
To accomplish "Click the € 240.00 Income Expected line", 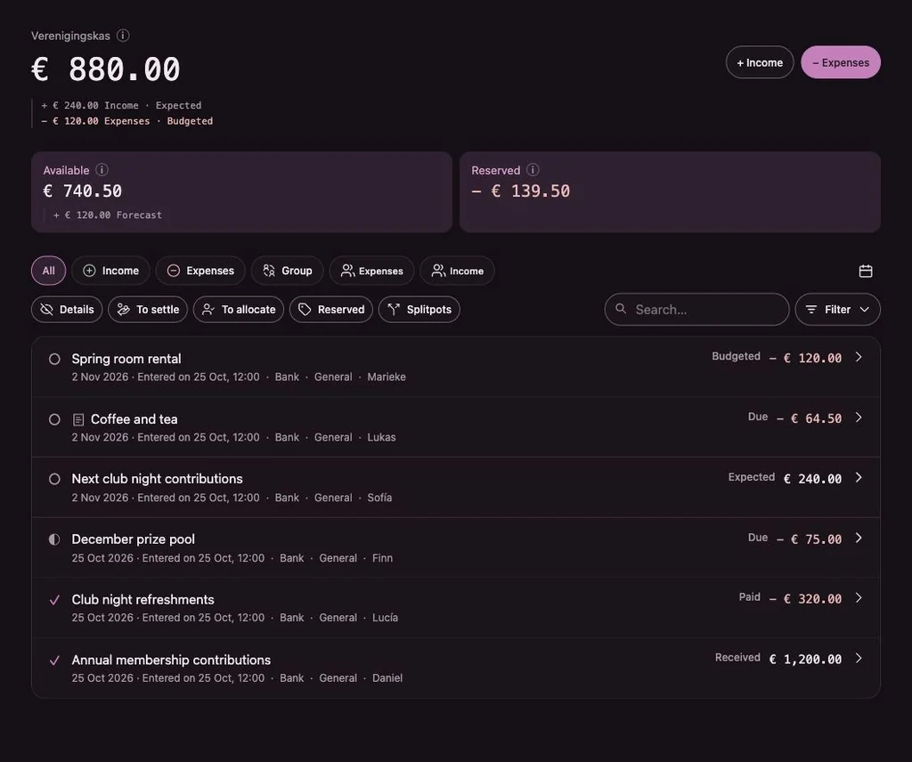I will click(x=121, y=105).
